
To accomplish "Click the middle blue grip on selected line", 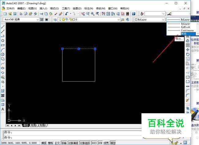I will (x=79, y=49).
